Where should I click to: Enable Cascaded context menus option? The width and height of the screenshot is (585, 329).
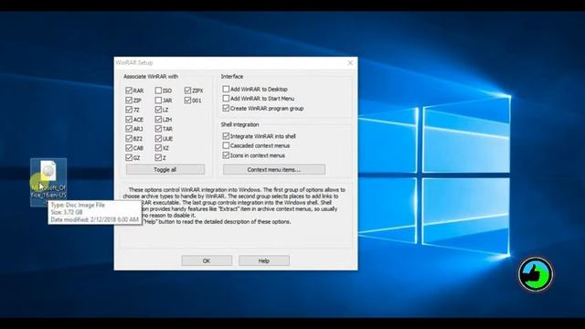pos(226,145)
